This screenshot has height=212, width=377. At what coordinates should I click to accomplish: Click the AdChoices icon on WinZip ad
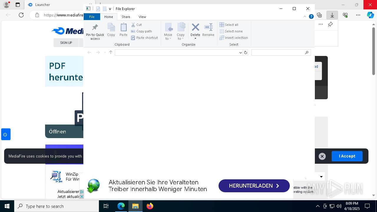click(x=82, y=192)
